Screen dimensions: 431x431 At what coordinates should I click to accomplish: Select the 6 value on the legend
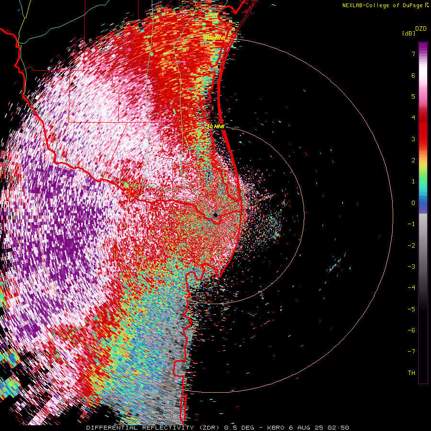[x=413, y=75]
